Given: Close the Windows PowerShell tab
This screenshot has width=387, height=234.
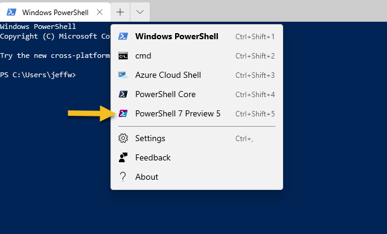Looking at the screenshot, I should coord(100,12).
